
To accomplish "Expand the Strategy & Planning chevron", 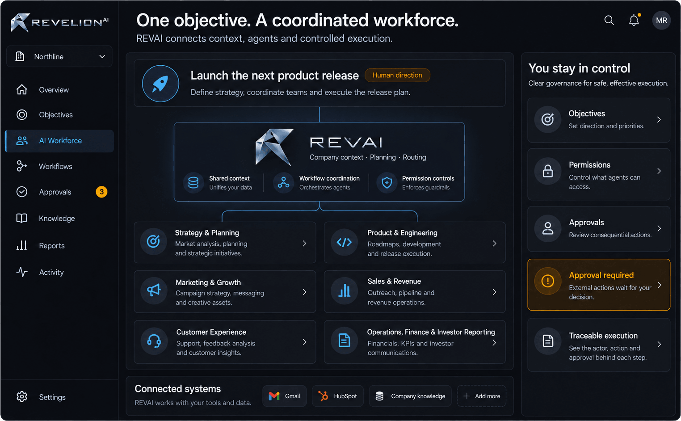I will 304,244.
